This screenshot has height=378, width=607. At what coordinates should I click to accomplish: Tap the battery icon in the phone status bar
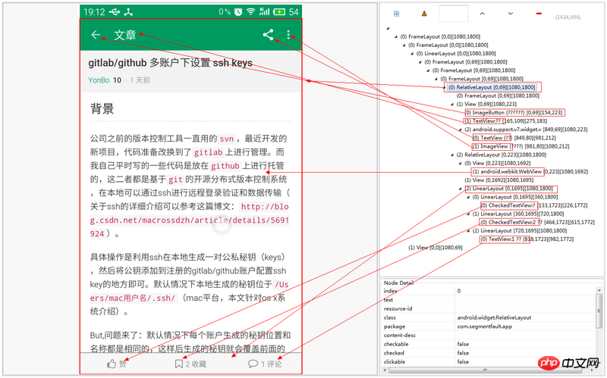point(279,11)
